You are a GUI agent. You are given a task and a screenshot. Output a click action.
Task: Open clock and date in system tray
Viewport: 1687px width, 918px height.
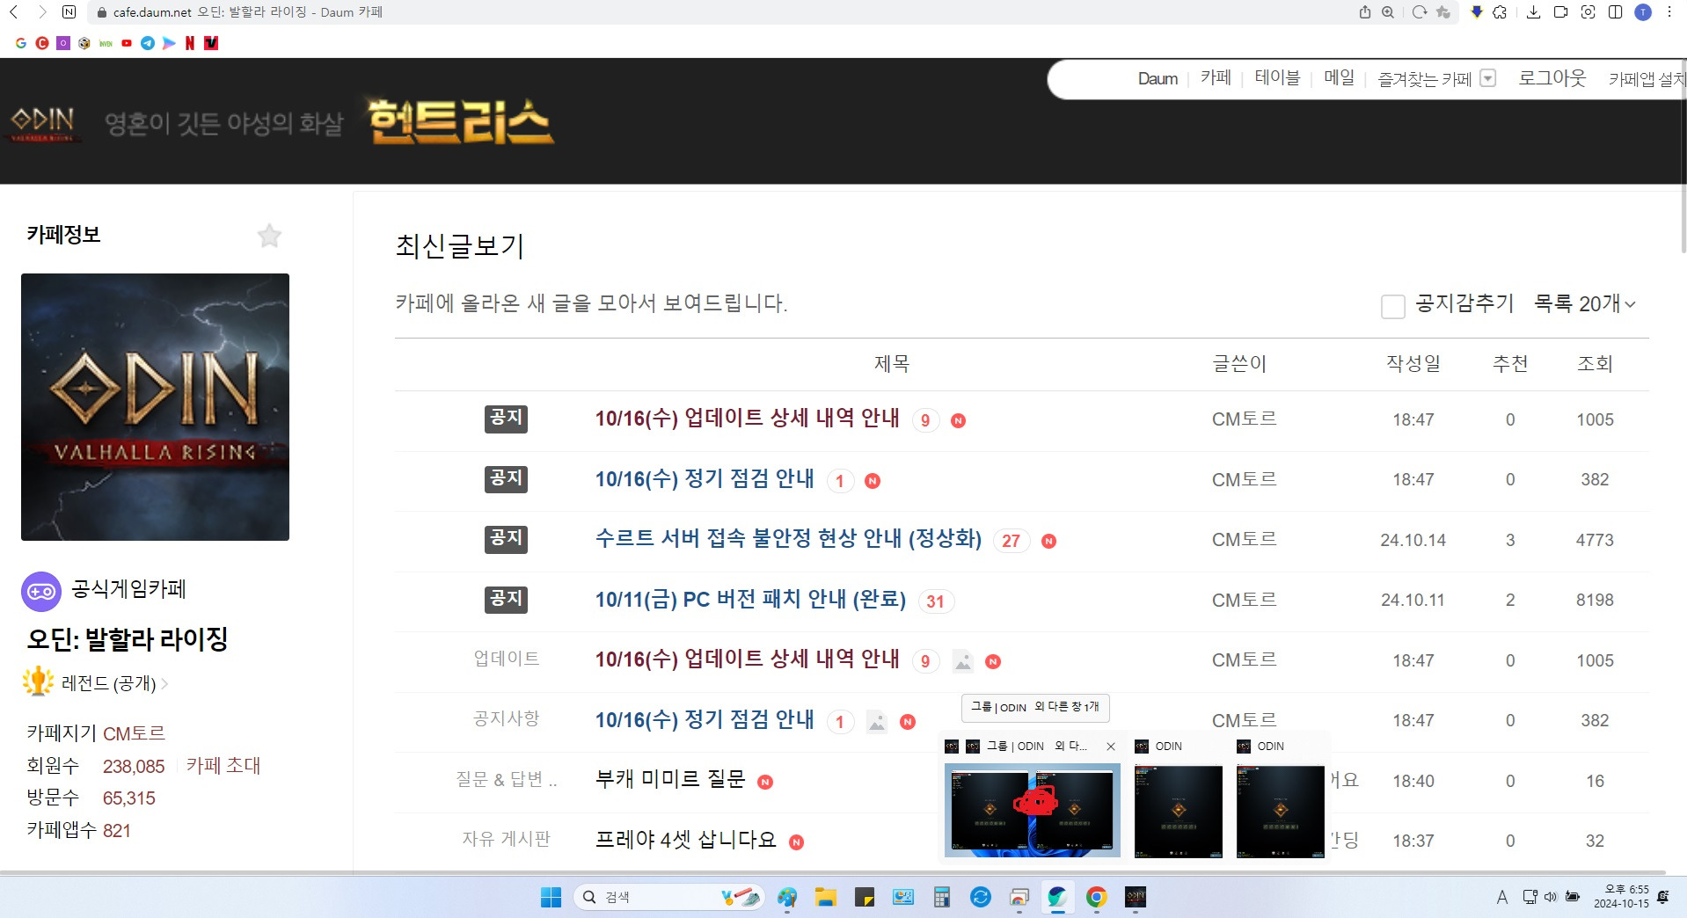[1621, 897]
